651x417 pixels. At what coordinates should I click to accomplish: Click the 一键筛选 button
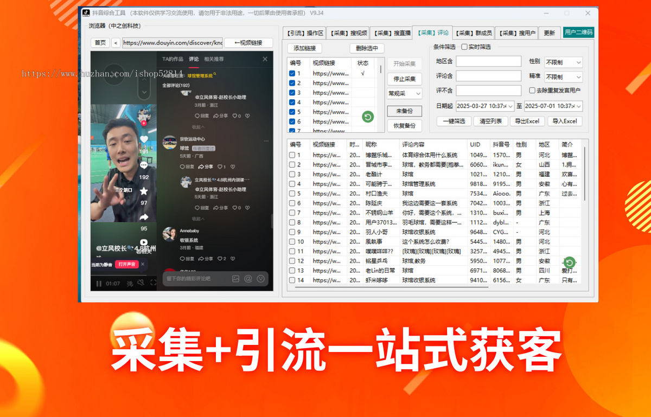(454, 121)
